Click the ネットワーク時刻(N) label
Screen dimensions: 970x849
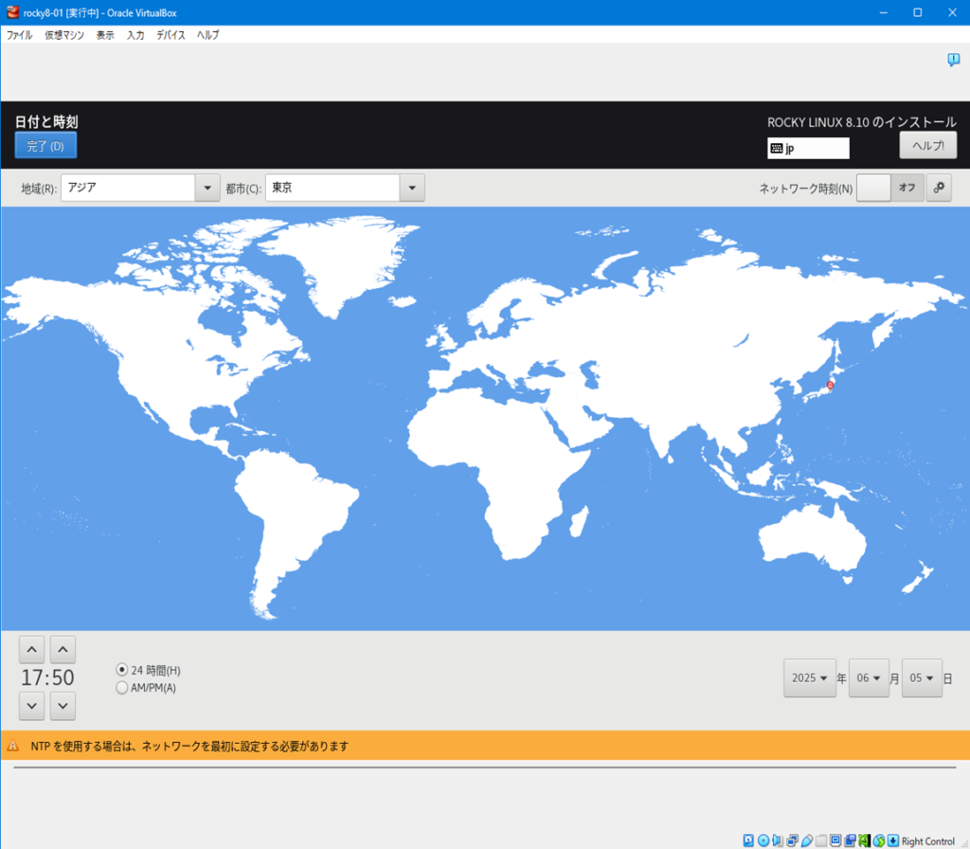point(805,189)
